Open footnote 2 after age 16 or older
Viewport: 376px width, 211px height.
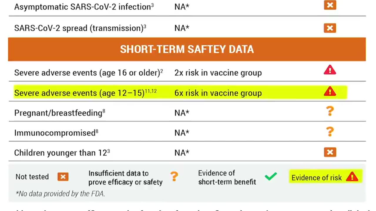coord(162,71)
